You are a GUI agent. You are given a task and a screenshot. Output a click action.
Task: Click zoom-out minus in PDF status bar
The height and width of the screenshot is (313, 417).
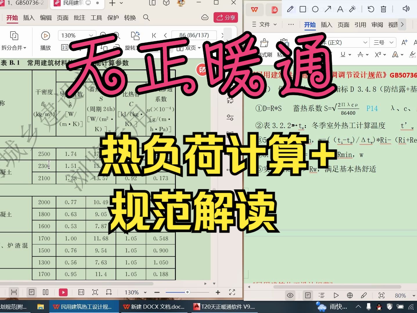pos(157,292)
